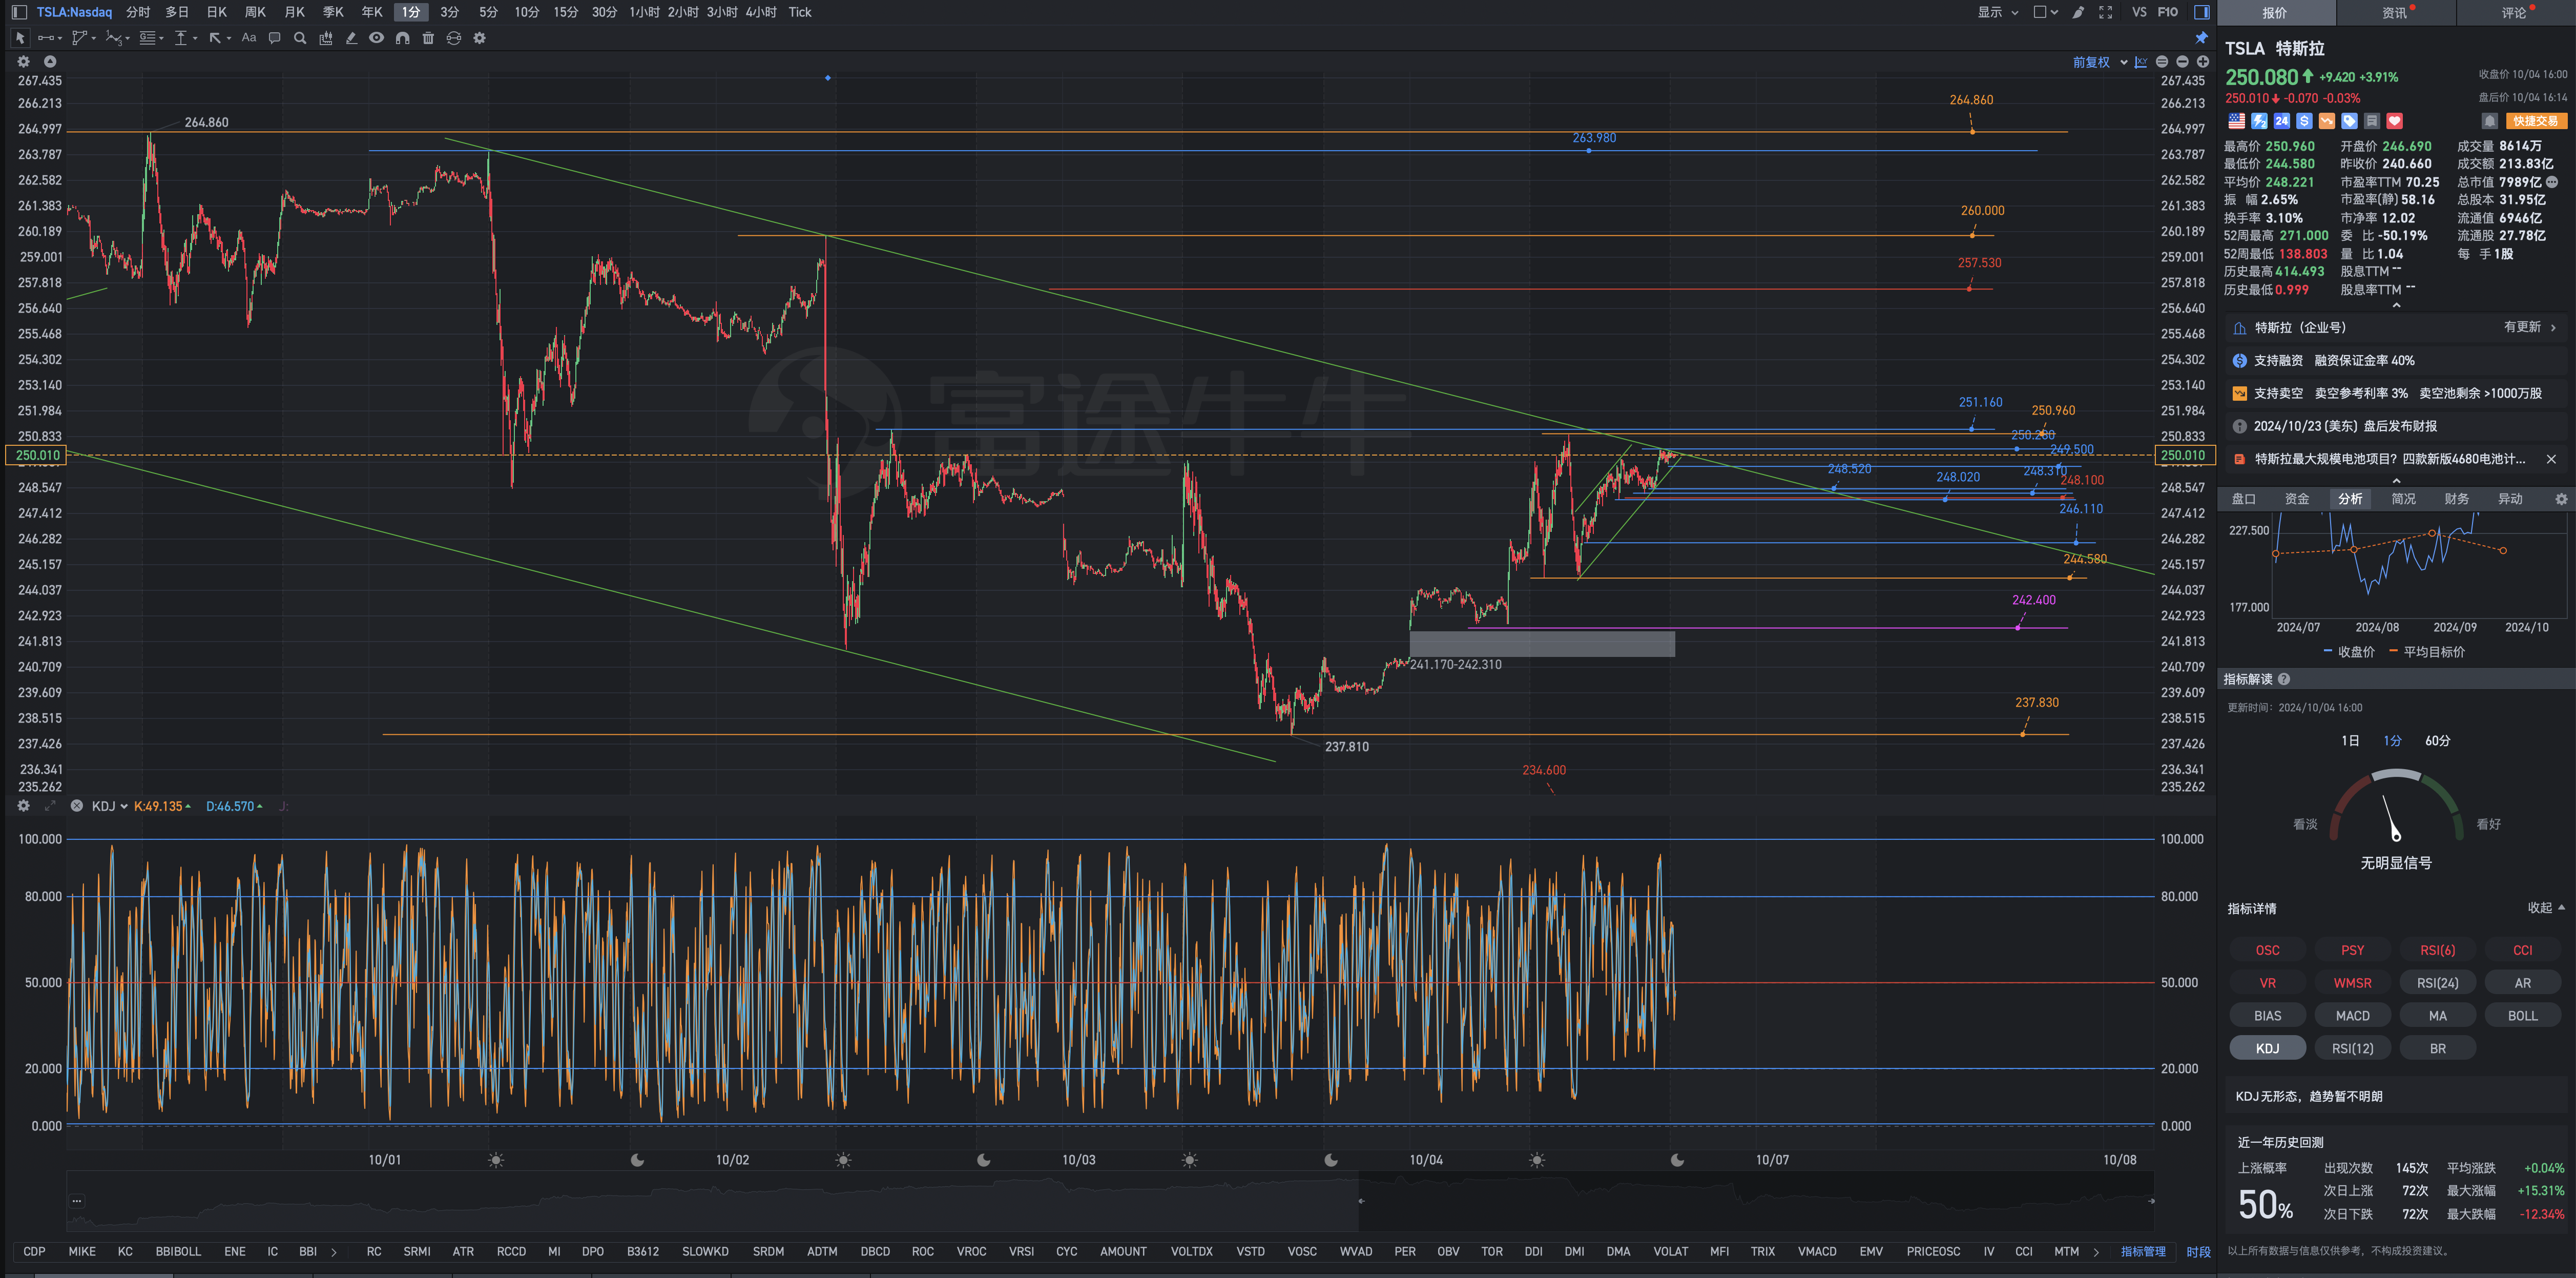Toggle the right sidebar panel icon
2576x1278 pixels.
pos(2202,12)
